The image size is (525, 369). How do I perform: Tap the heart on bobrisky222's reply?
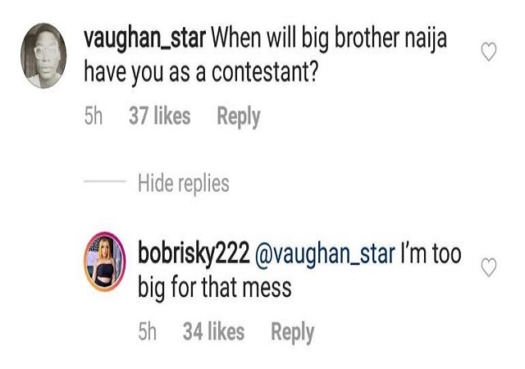488,268
